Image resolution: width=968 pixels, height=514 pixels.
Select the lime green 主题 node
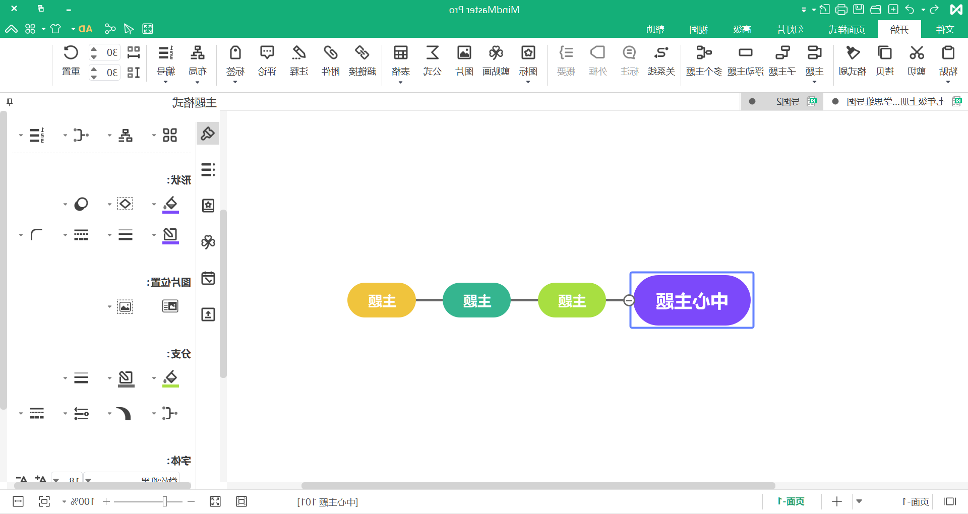click(572, 300)
